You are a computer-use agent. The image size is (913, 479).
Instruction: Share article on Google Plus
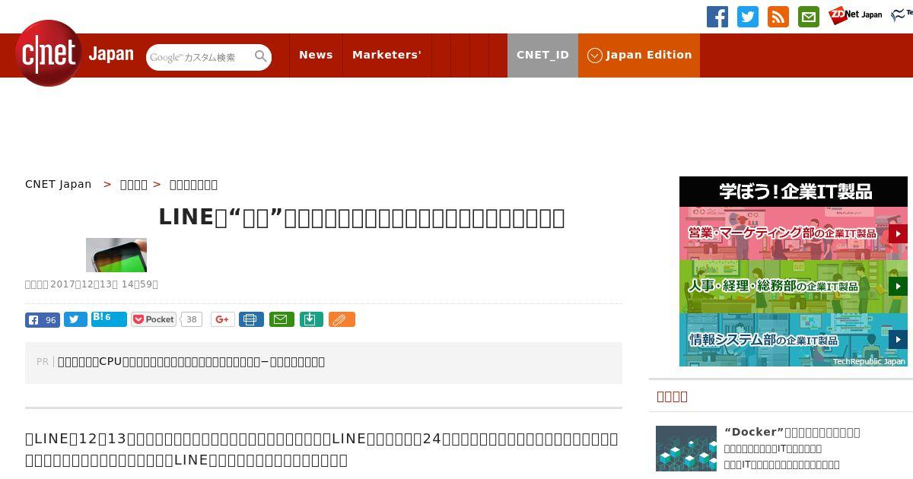click(x=222, y=319)
